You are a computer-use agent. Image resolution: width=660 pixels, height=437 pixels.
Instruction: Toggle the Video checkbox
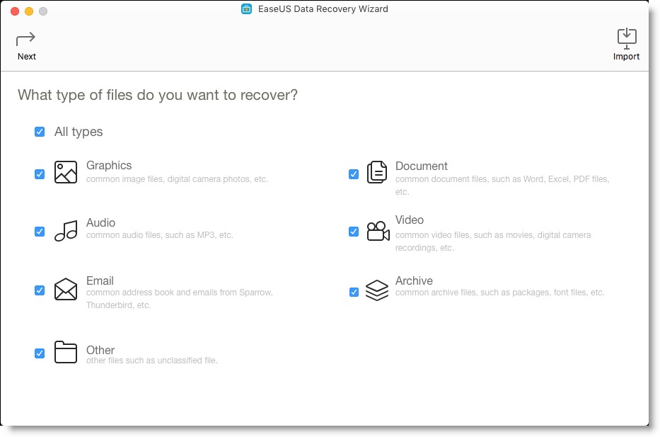pos(354,232)
